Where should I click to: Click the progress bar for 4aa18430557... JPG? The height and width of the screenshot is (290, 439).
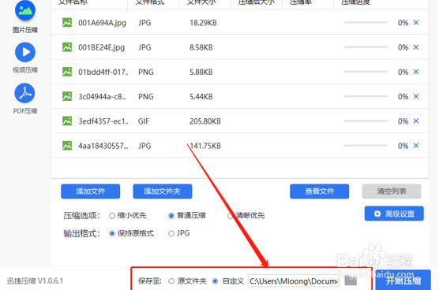(x=366, y=145)
